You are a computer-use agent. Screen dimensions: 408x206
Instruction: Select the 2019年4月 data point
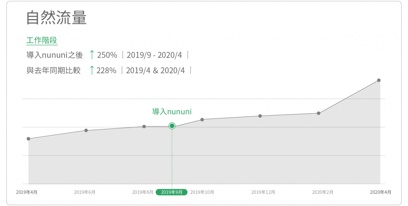(x=28, y=139)
